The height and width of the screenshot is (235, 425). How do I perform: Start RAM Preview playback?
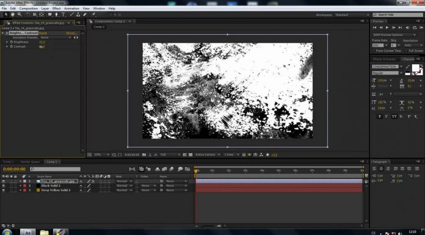pos(421,27)
